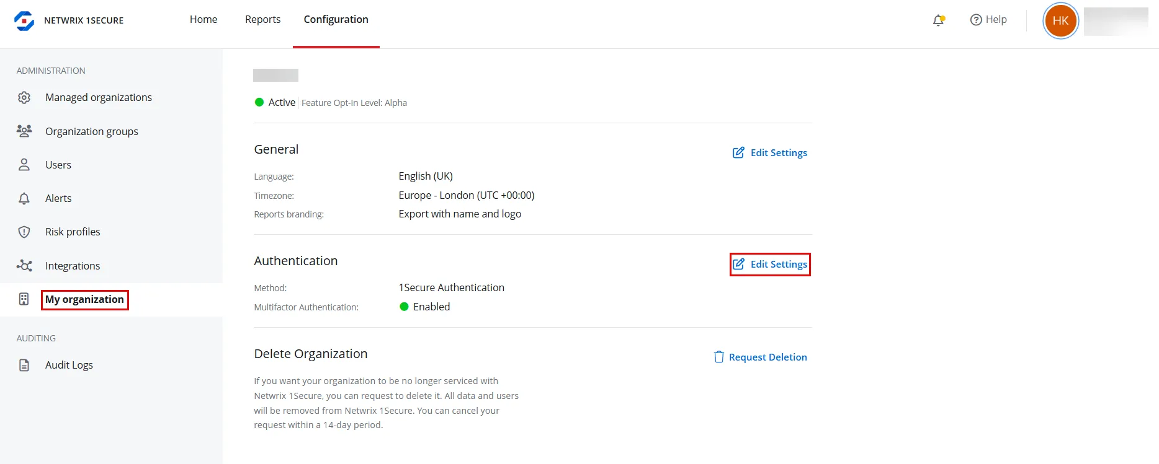Open the Reports tab

point(262,19)
